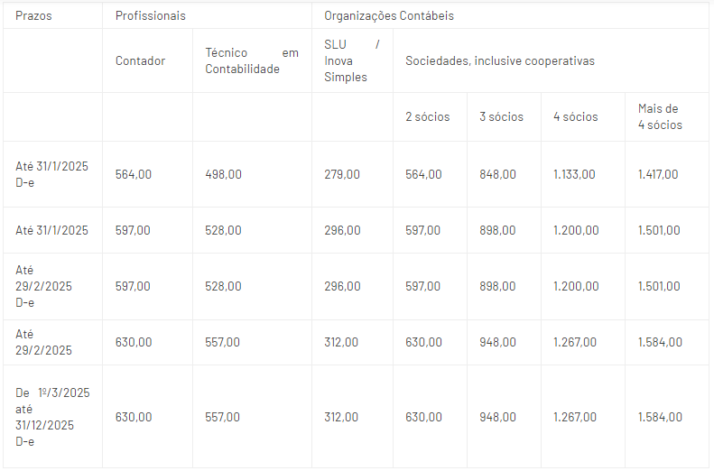Click the Organizações Contábeis header

point(389,16)
